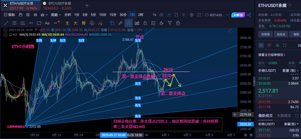Switch to the 大额成交 tab
The height and width of the screenshot is (139, 301).
(284, 115)
